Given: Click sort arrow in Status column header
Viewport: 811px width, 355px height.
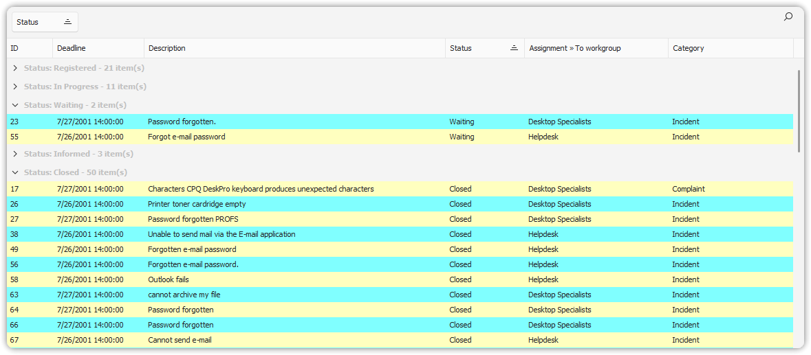Looking at the screenshot, I should [514, 48].
